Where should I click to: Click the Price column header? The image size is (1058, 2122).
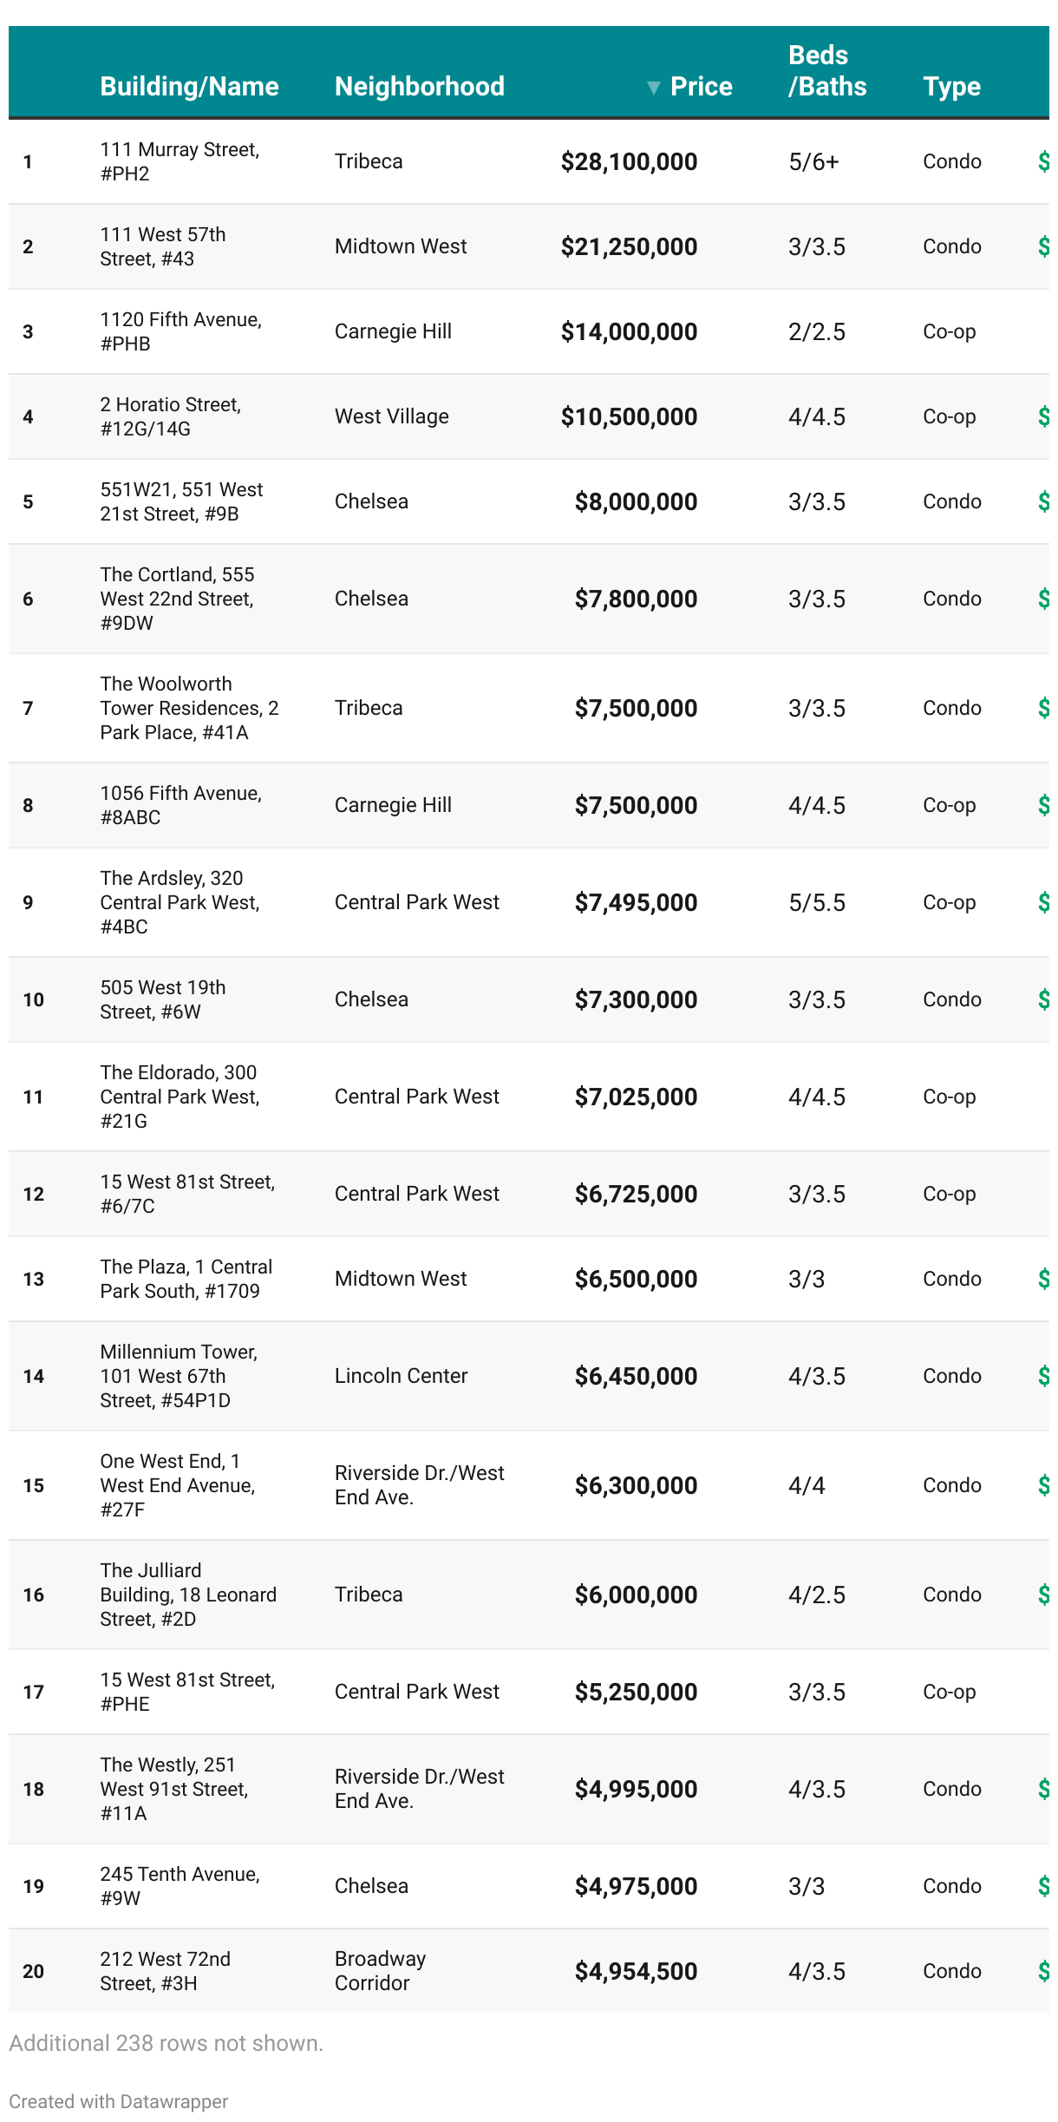[701, 87]
